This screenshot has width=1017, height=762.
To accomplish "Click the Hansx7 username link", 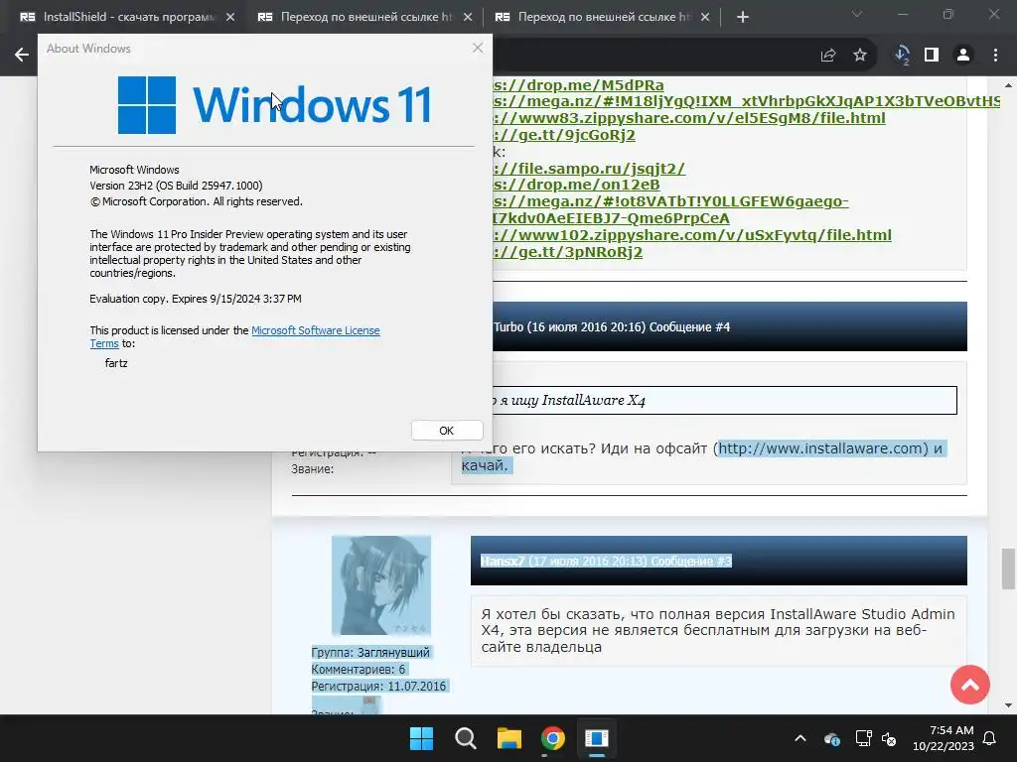I will coord(502,562).
